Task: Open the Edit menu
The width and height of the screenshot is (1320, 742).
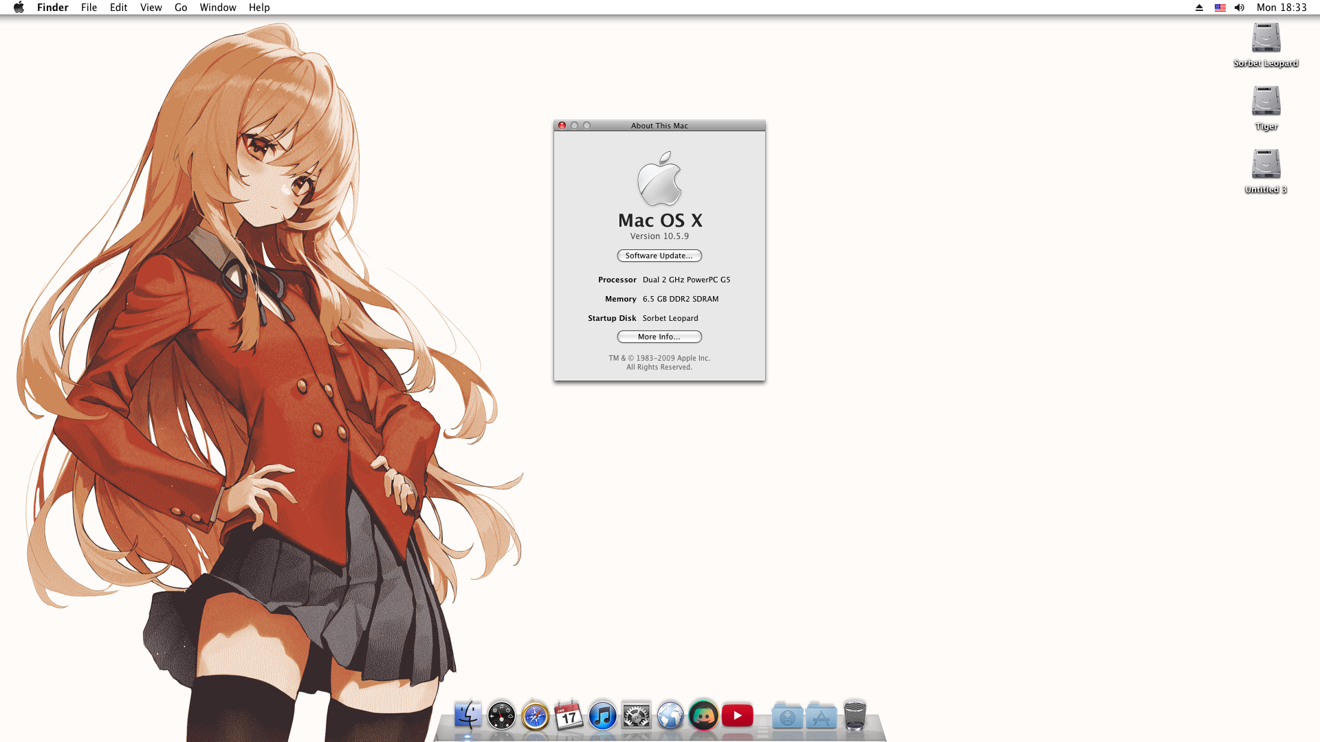Action: [x=118, y=8]
